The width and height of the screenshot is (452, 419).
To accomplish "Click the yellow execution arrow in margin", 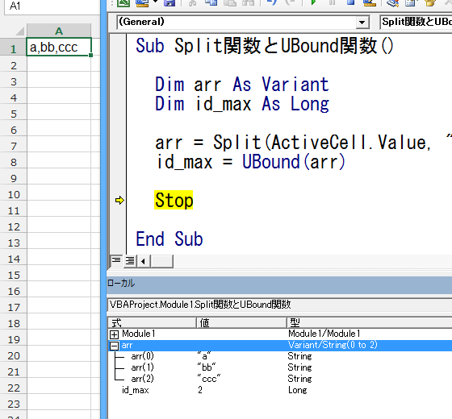I will click(119, 201).
